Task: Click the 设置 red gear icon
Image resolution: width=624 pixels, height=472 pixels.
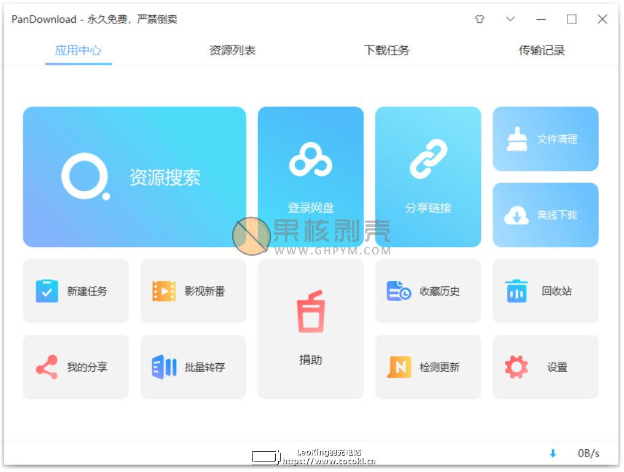Action: click(x=517, y=367)
